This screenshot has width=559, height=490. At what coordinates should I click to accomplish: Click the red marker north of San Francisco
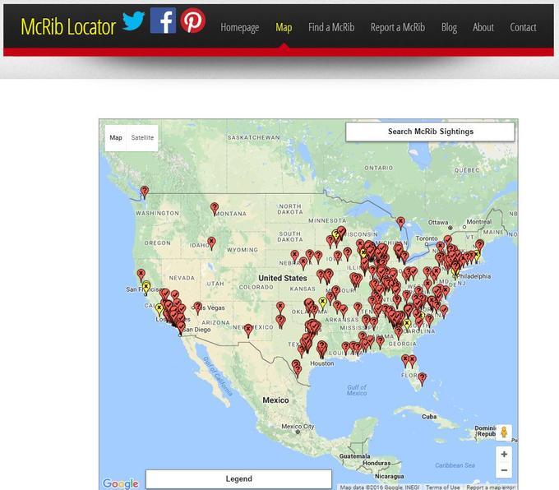coord(141,275)
